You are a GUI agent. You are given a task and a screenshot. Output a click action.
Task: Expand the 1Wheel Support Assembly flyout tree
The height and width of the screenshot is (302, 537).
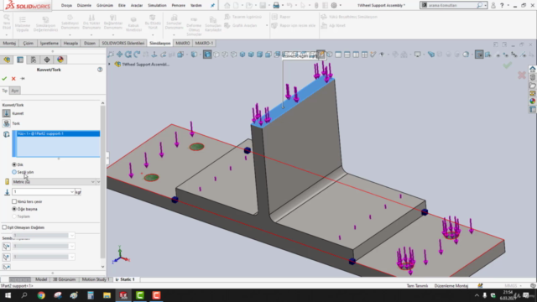[x=110, y=65]
